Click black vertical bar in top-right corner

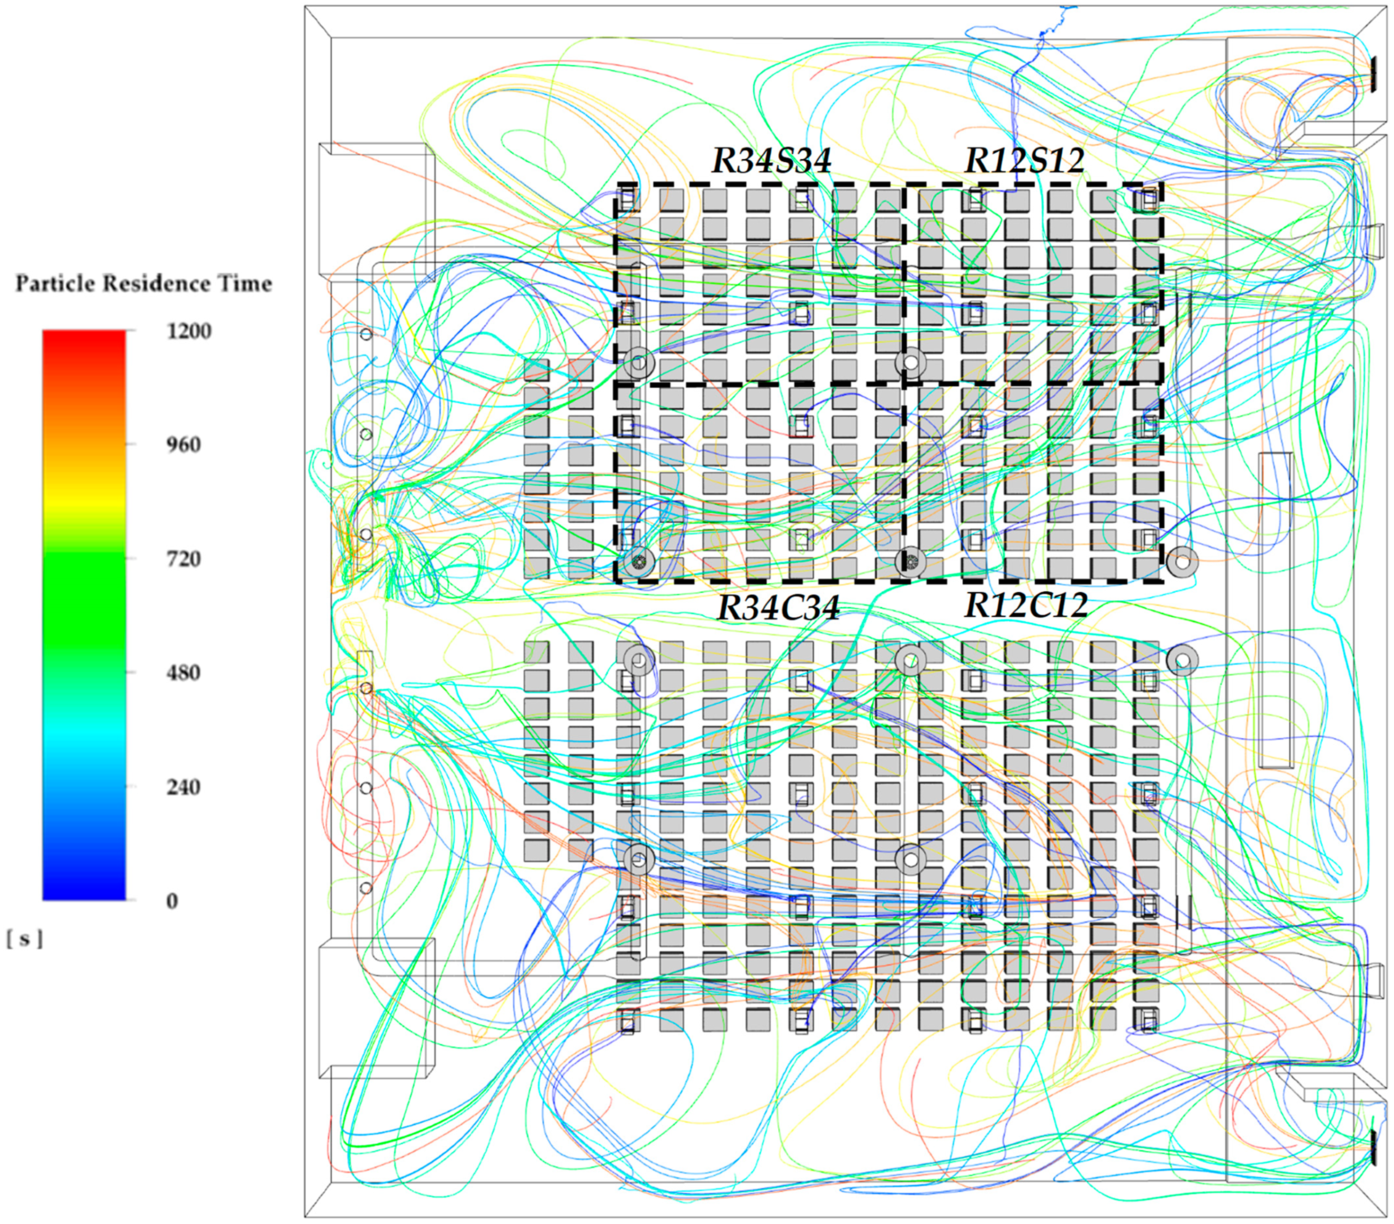tap(1373, 75)
